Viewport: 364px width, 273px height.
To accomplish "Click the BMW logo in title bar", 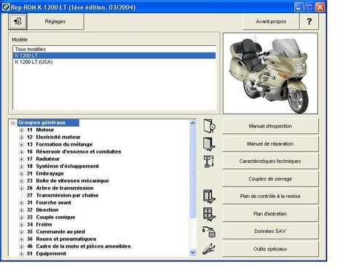I will pos(5,7).
